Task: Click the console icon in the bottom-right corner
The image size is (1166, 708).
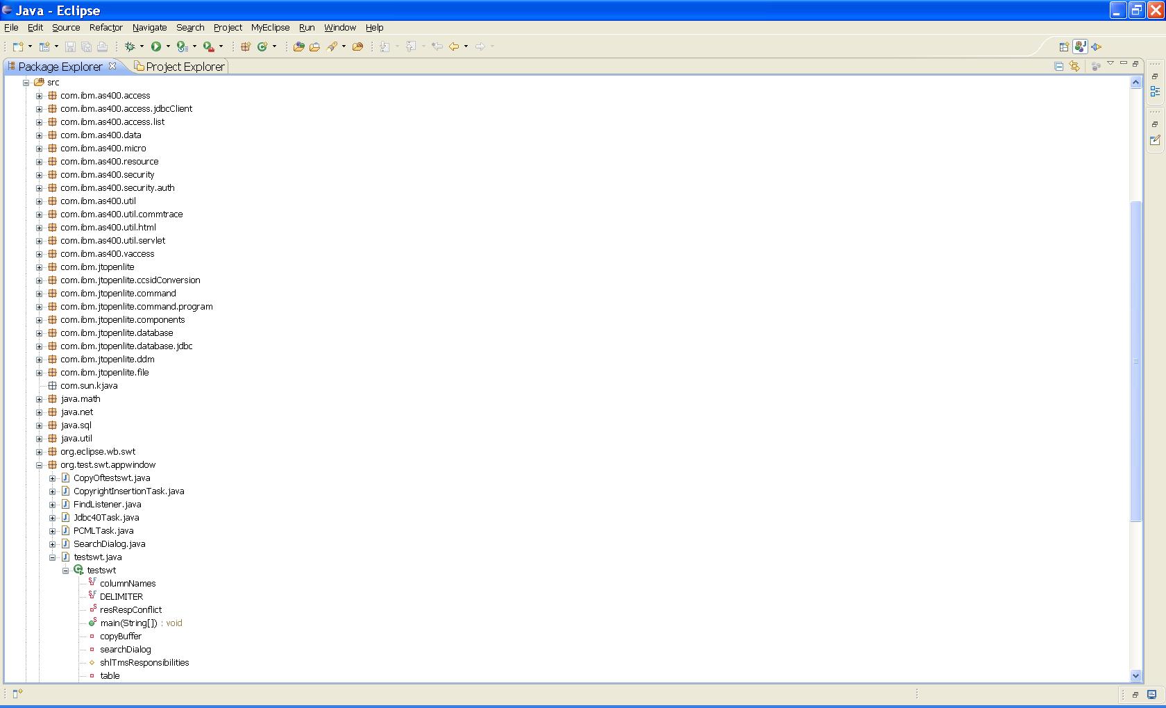Action: [1151, 694]
